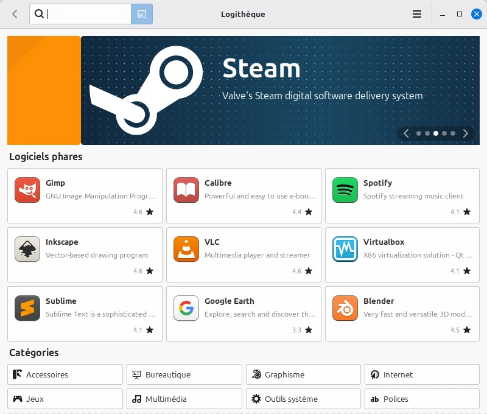Open the Multimédia category
This screenshot has width=487, height=414.
coord(184,399)
